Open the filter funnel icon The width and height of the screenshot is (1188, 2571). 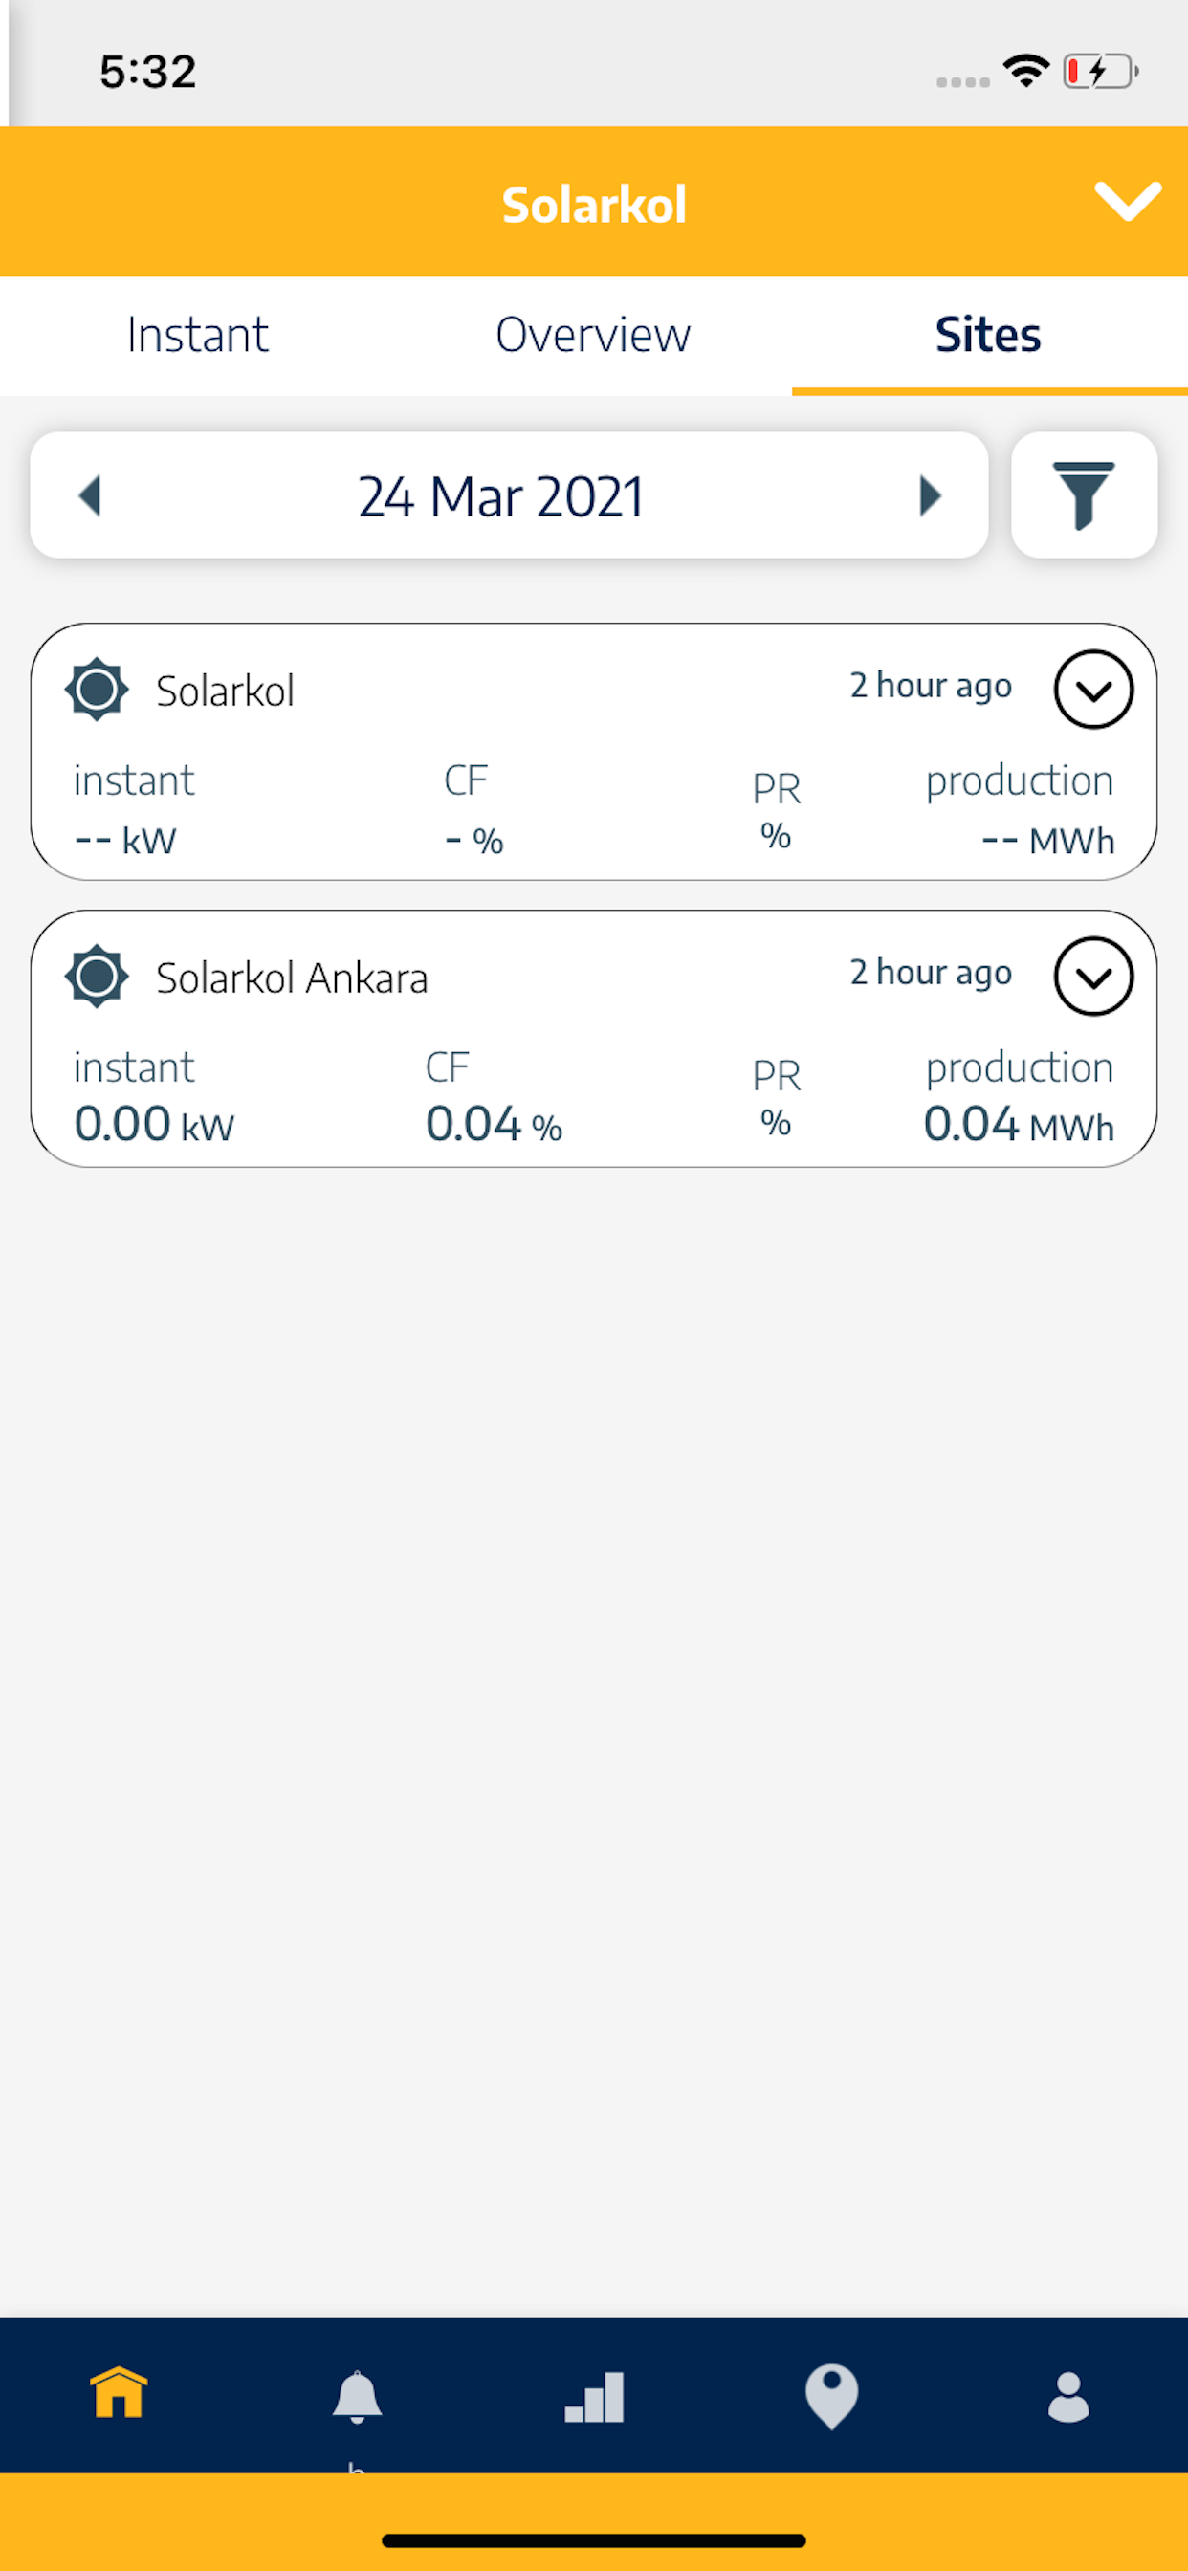(1083, 495)
